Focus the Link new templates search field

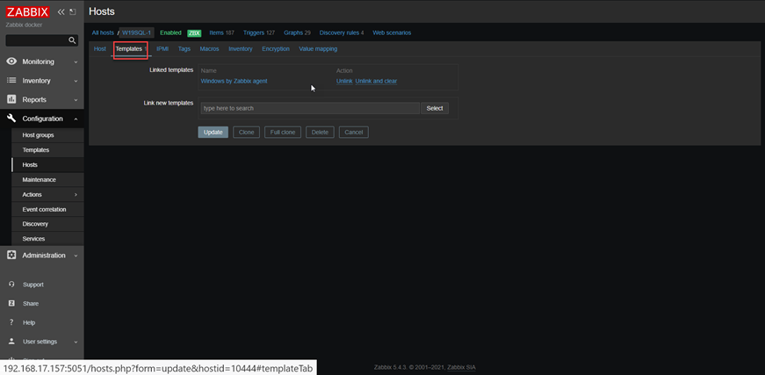(x=310, y=108)
